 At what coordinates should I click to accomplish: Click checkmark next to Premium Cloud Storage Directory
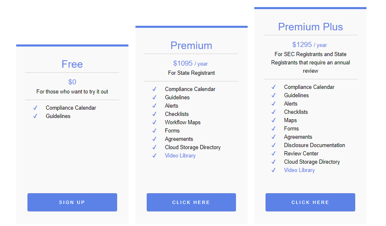click(154, 147)
